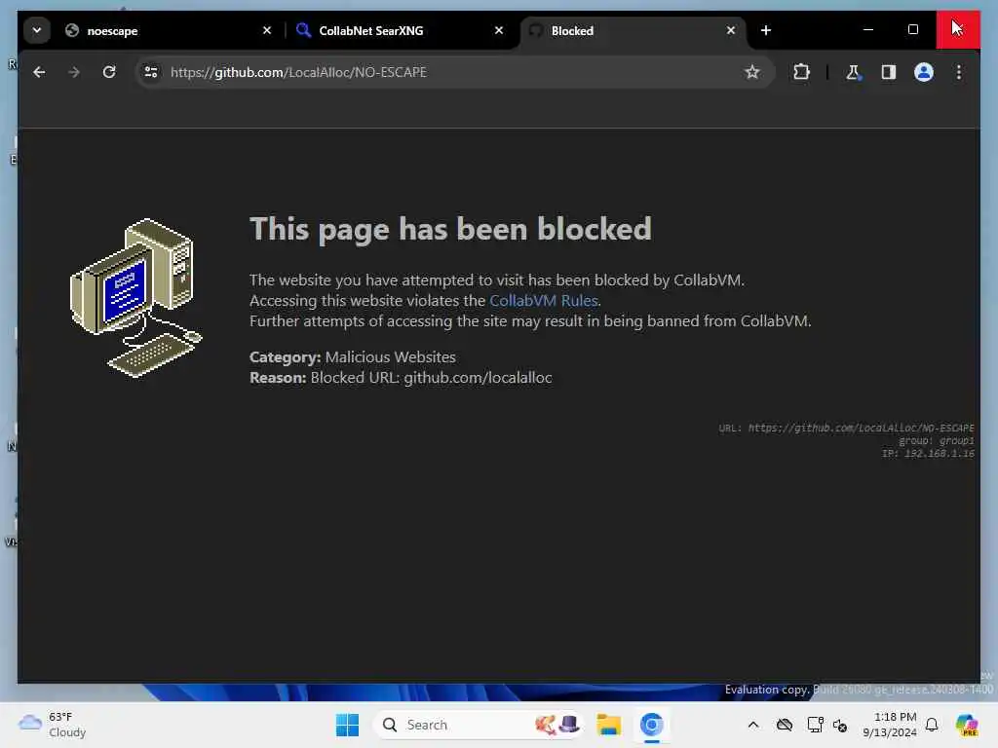Open a new browser tab

coord(766,30)
